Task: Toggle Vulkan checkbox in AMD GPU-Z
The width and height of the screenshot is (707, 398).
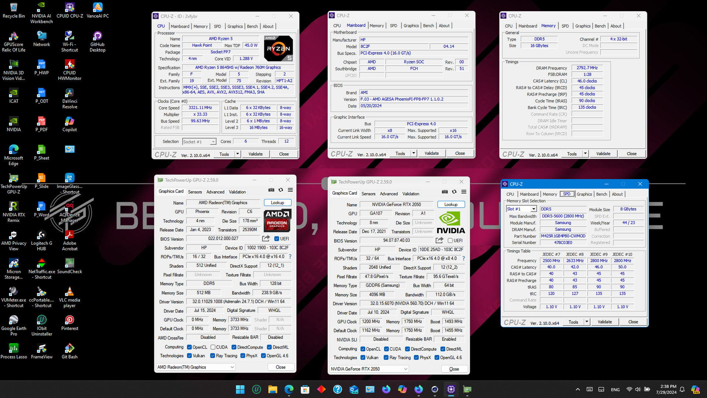Action: point(189,356)
